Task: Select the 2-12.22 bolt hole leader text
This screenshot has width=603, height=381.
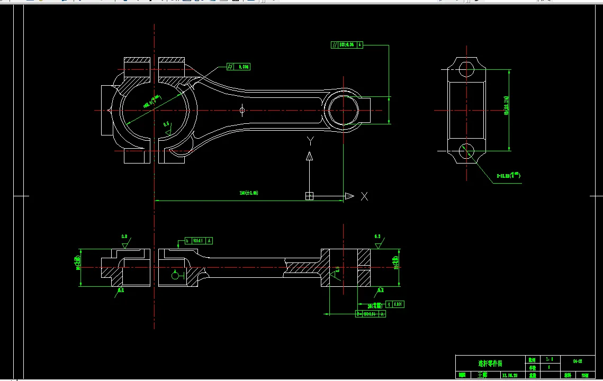Action: click(x=508, y=175)
